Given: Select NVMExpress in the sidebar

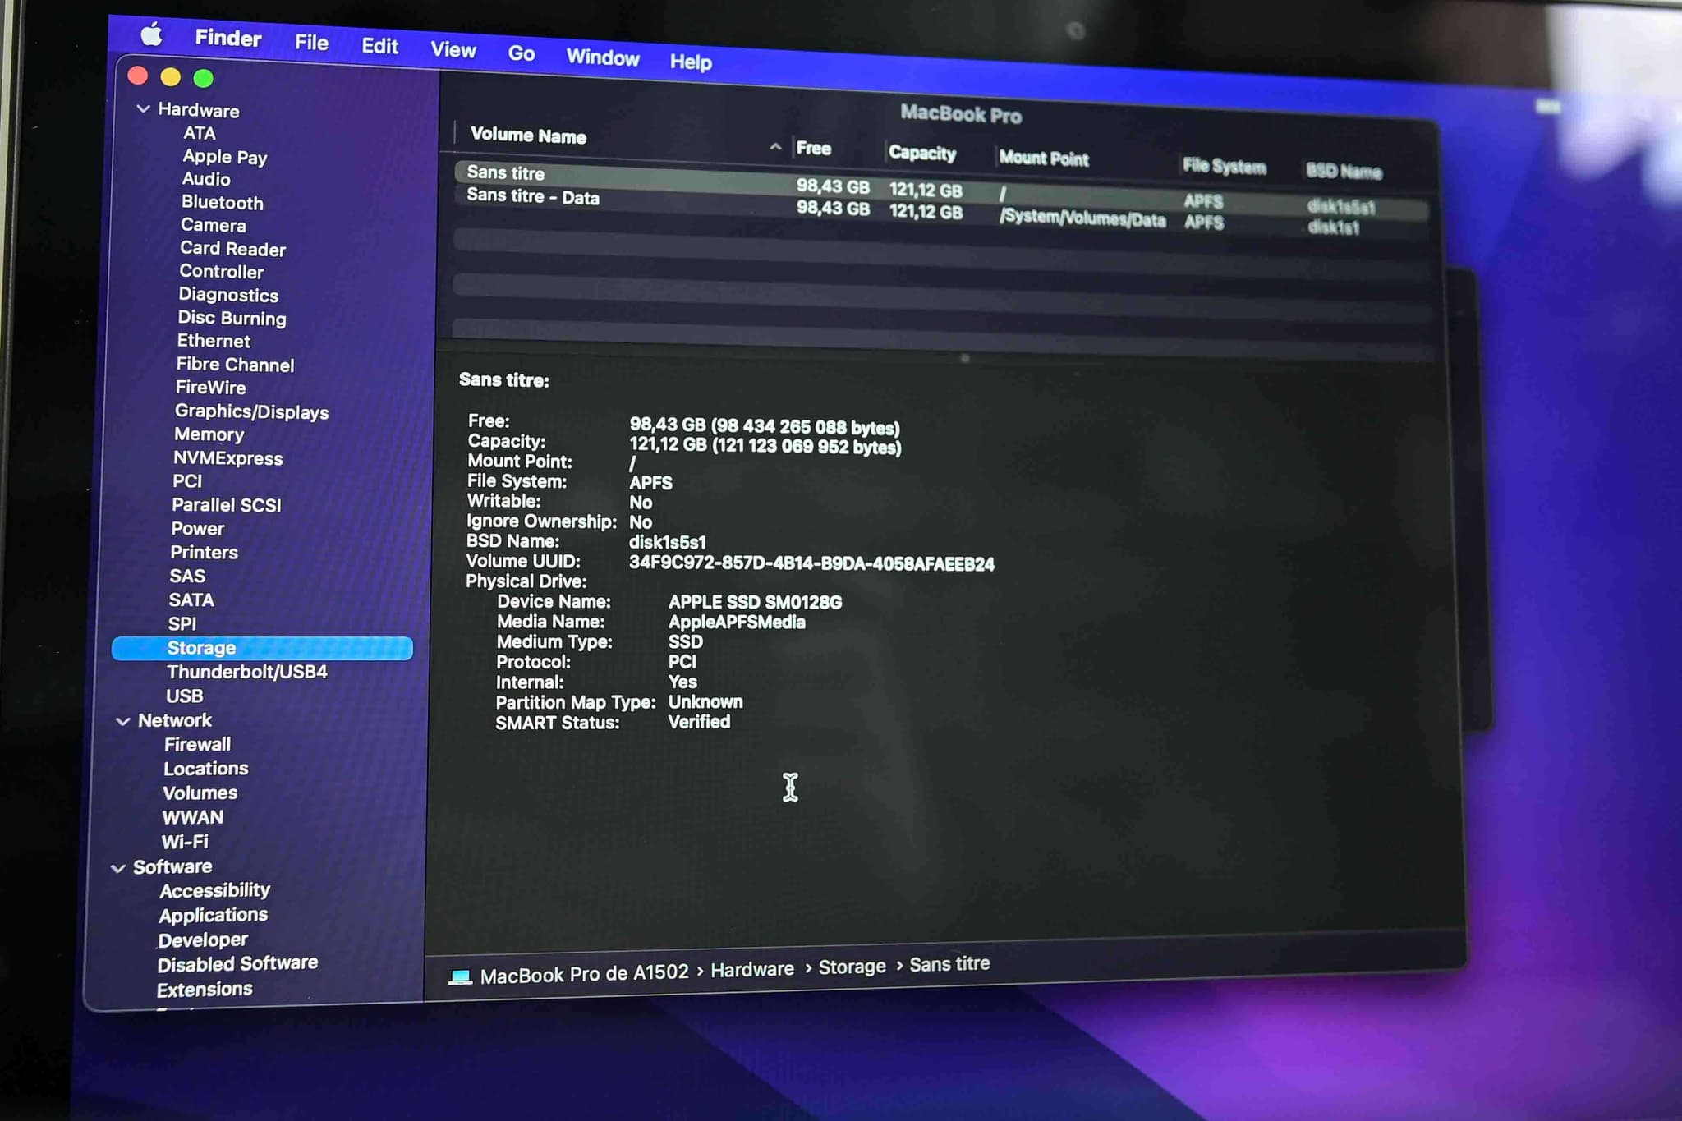Looking at the screenshot, I should (227, 458).
